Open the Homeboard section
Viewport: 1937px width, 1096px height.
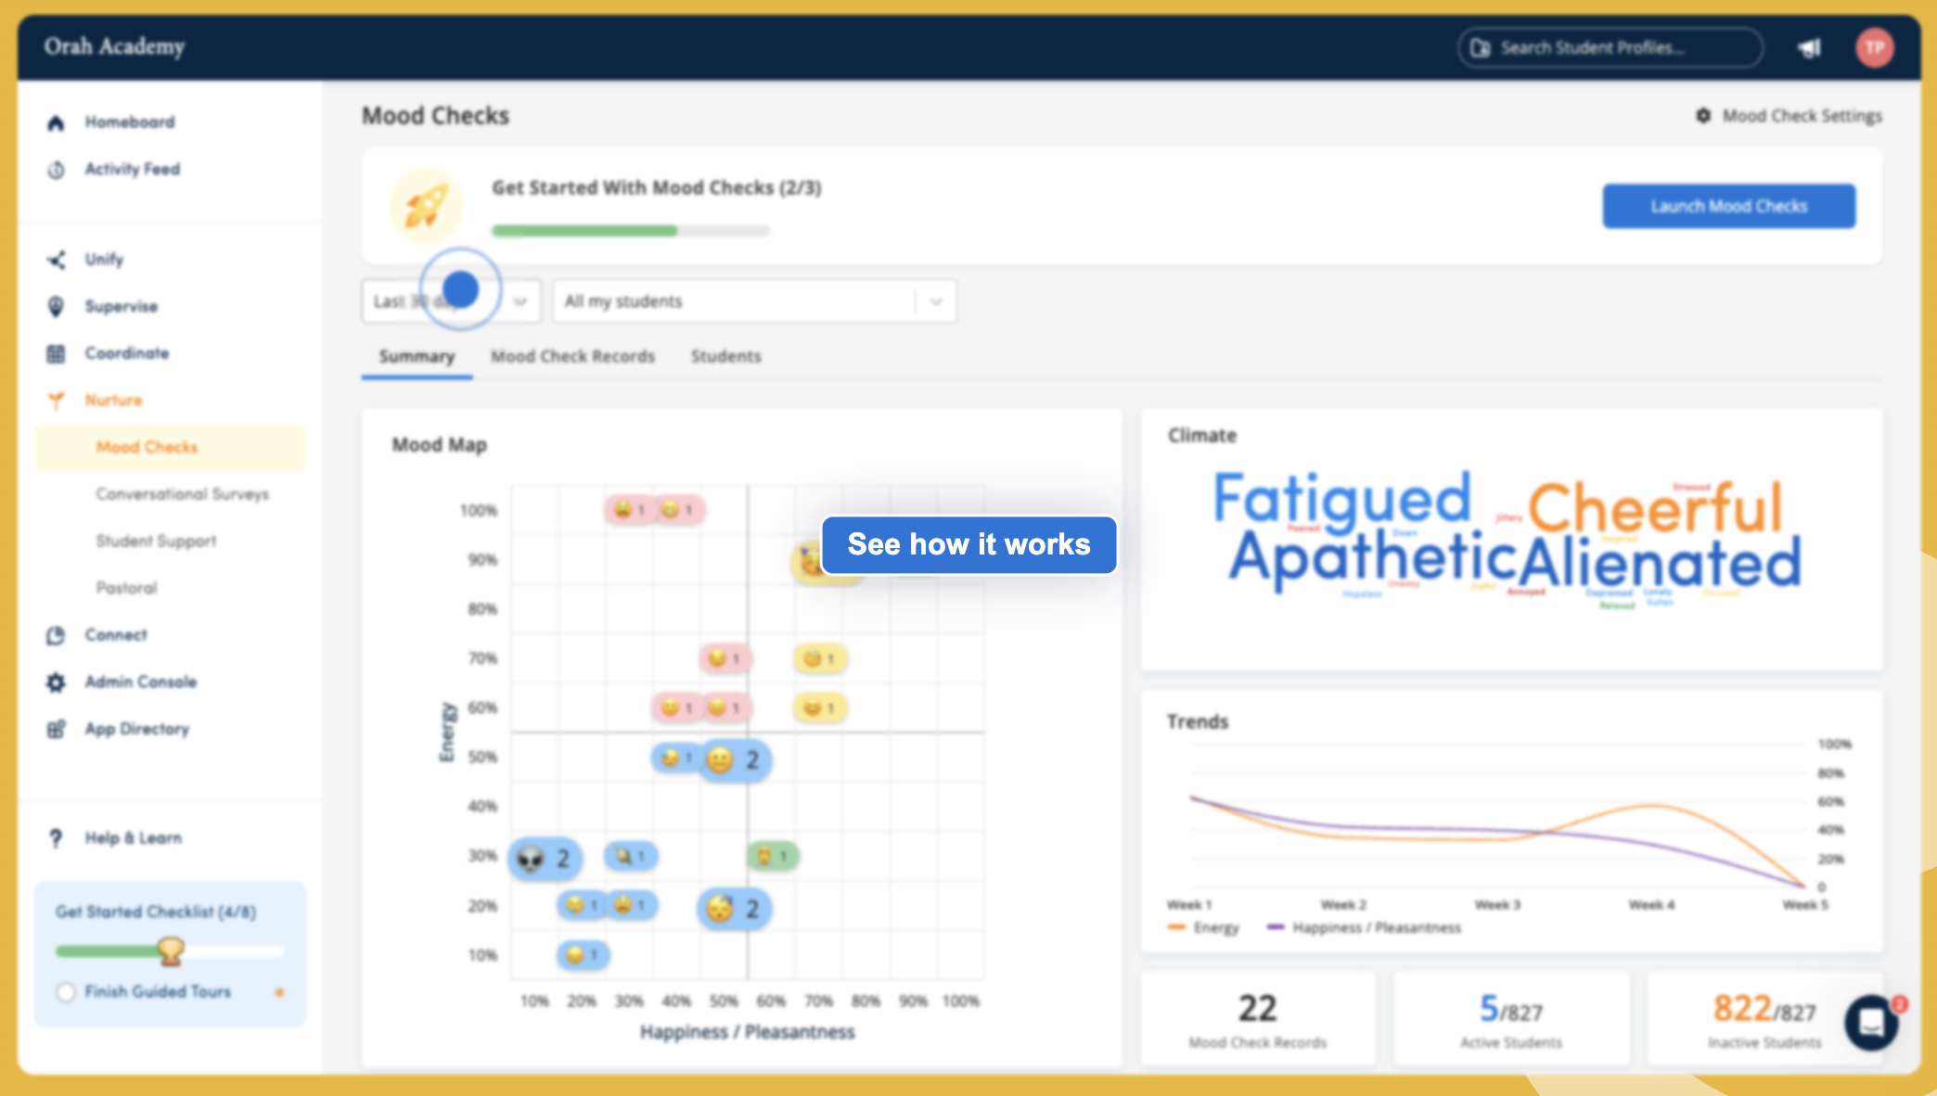(129, 121)
